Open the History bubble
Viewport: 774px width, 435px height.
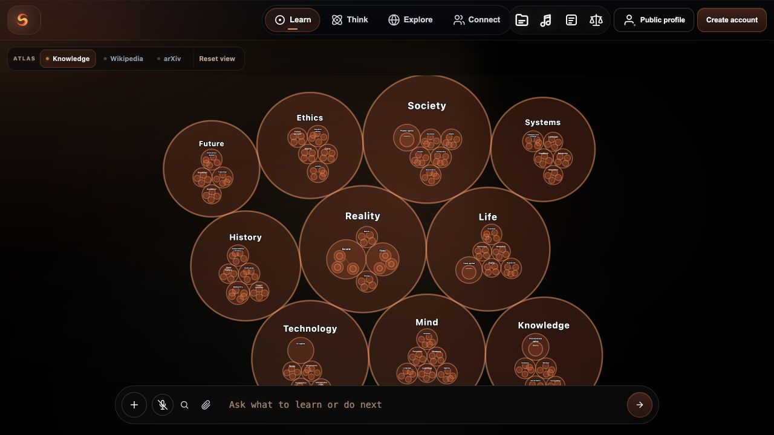(246, 265)
